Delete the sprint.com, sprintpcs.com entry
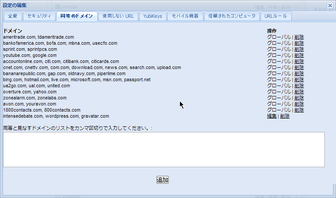 tap(299, 49)
